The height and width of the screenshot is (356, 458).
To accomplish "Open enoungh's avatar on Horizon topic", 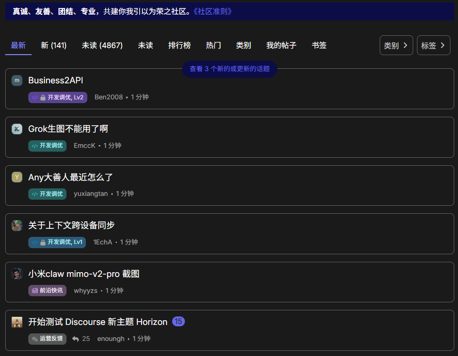I will (x=17, y=322).
